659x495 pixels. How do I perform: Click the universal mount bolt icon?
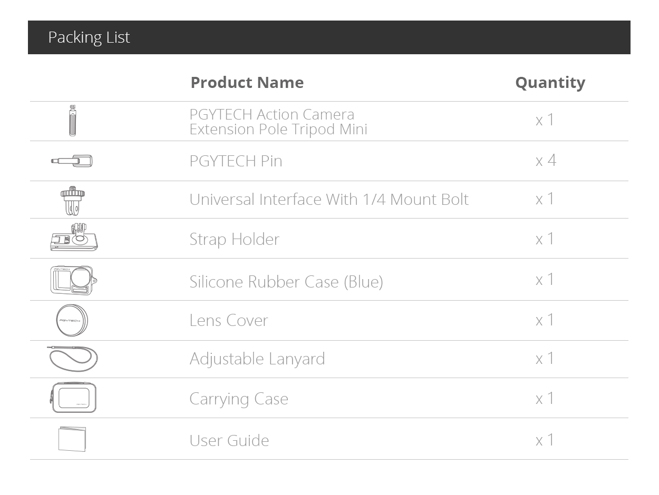(x=72, y=200)
